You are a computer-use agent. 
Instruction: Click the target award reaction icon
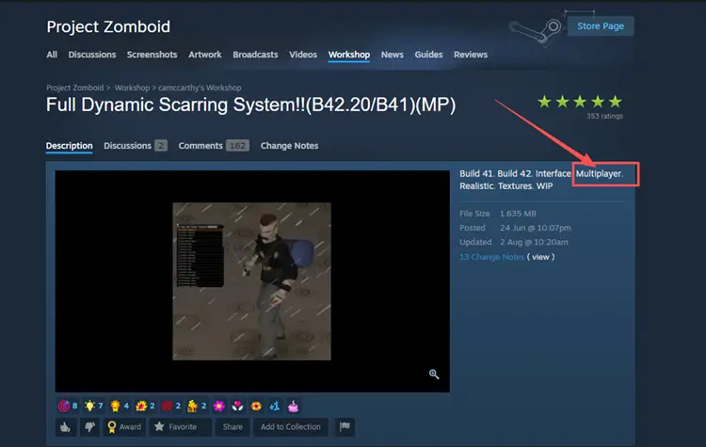pos(63,406)
